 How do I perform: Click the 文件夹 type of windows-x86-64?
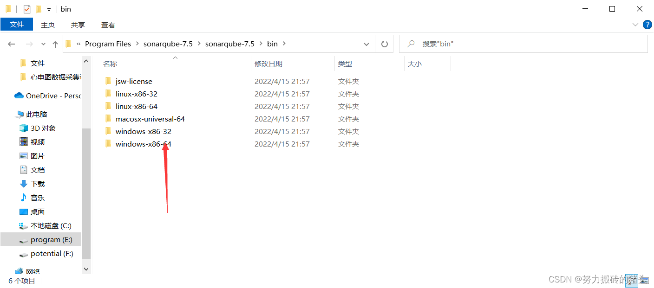point(348,144)
